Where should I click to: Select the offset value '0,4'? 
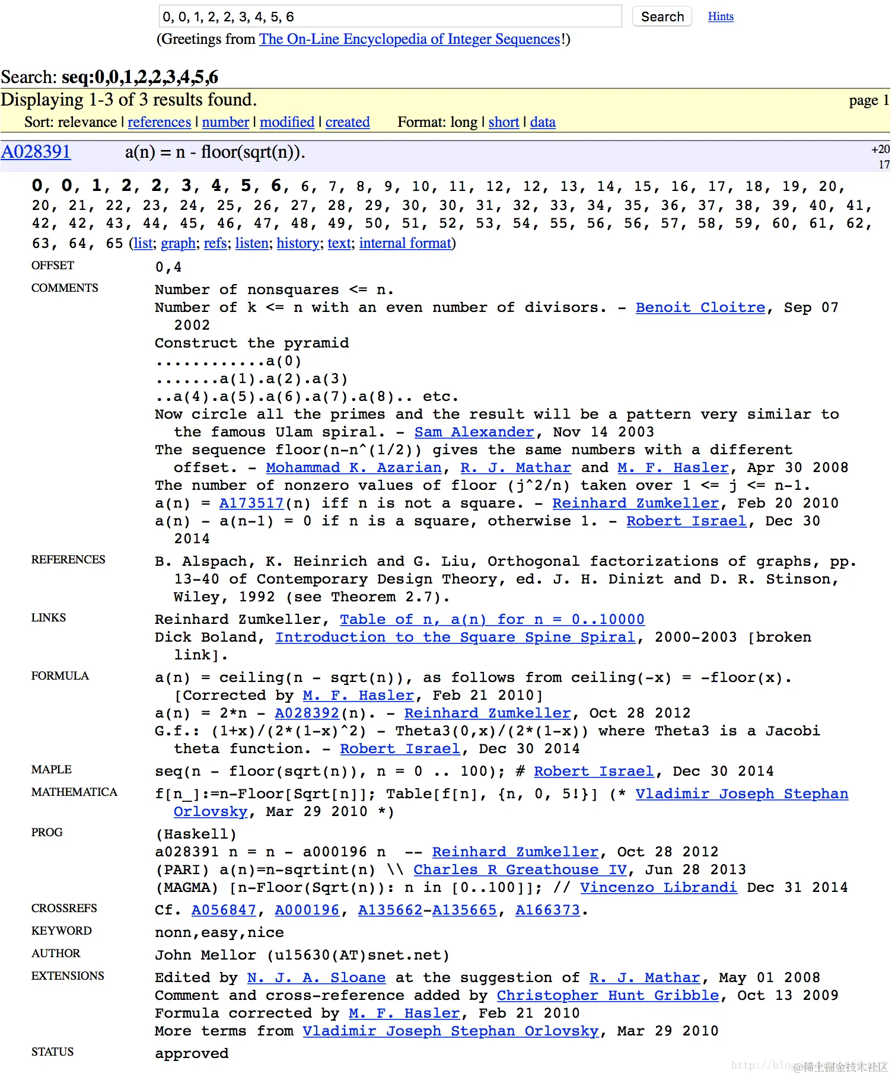(168, 267)
